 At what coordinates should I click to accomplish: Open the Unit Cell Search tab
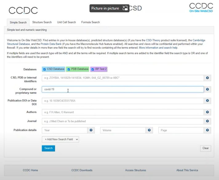[x=66, y=22]
